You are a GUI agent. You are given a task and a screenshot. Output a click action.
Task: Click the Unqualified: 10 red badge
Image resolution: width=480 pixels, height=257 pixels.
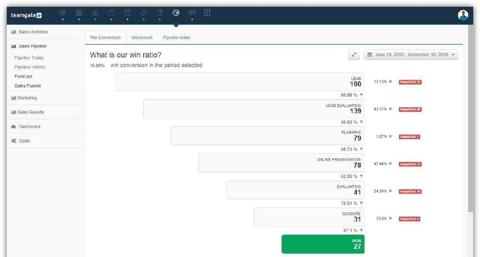[410, 191]
